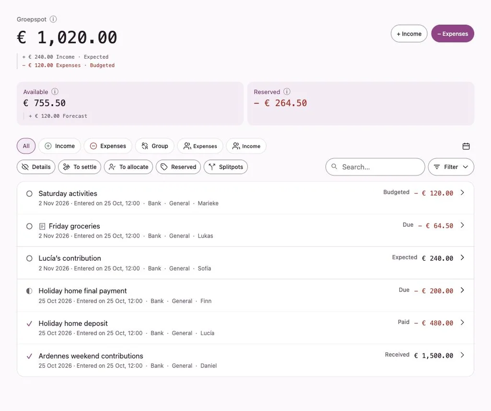491x411 pixels.
Task: Open Lucía's contribution entry title
Action: (70, 258)
